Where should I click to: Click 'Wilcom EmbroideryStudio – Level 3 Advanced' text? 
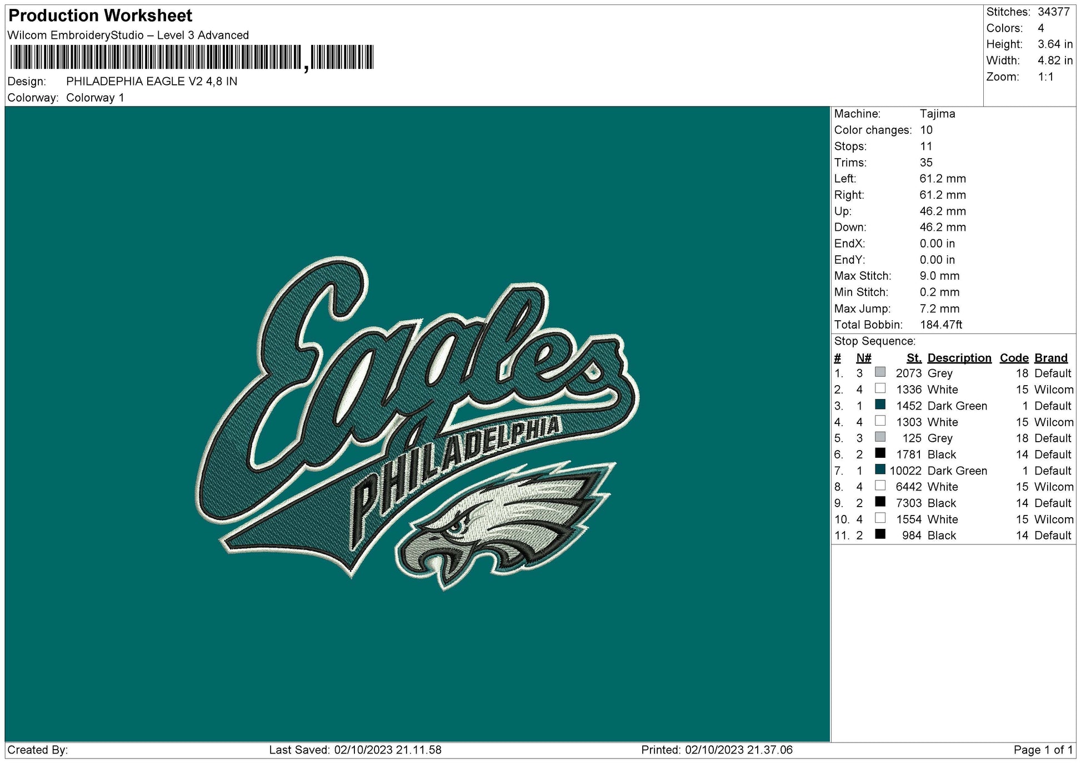128,35
